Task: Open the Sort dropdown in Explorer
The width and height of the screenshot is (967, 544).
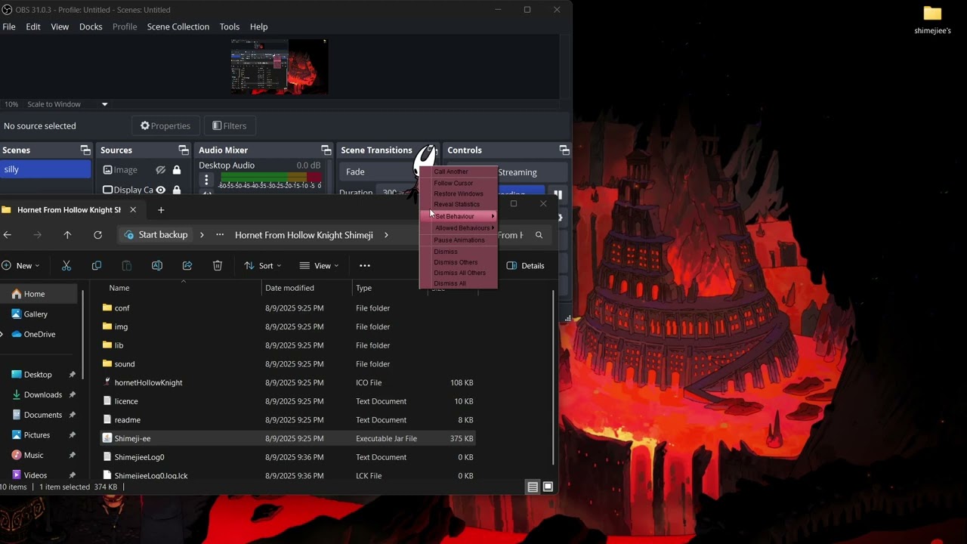Action: pyautogui.click(x=262, y=265)
